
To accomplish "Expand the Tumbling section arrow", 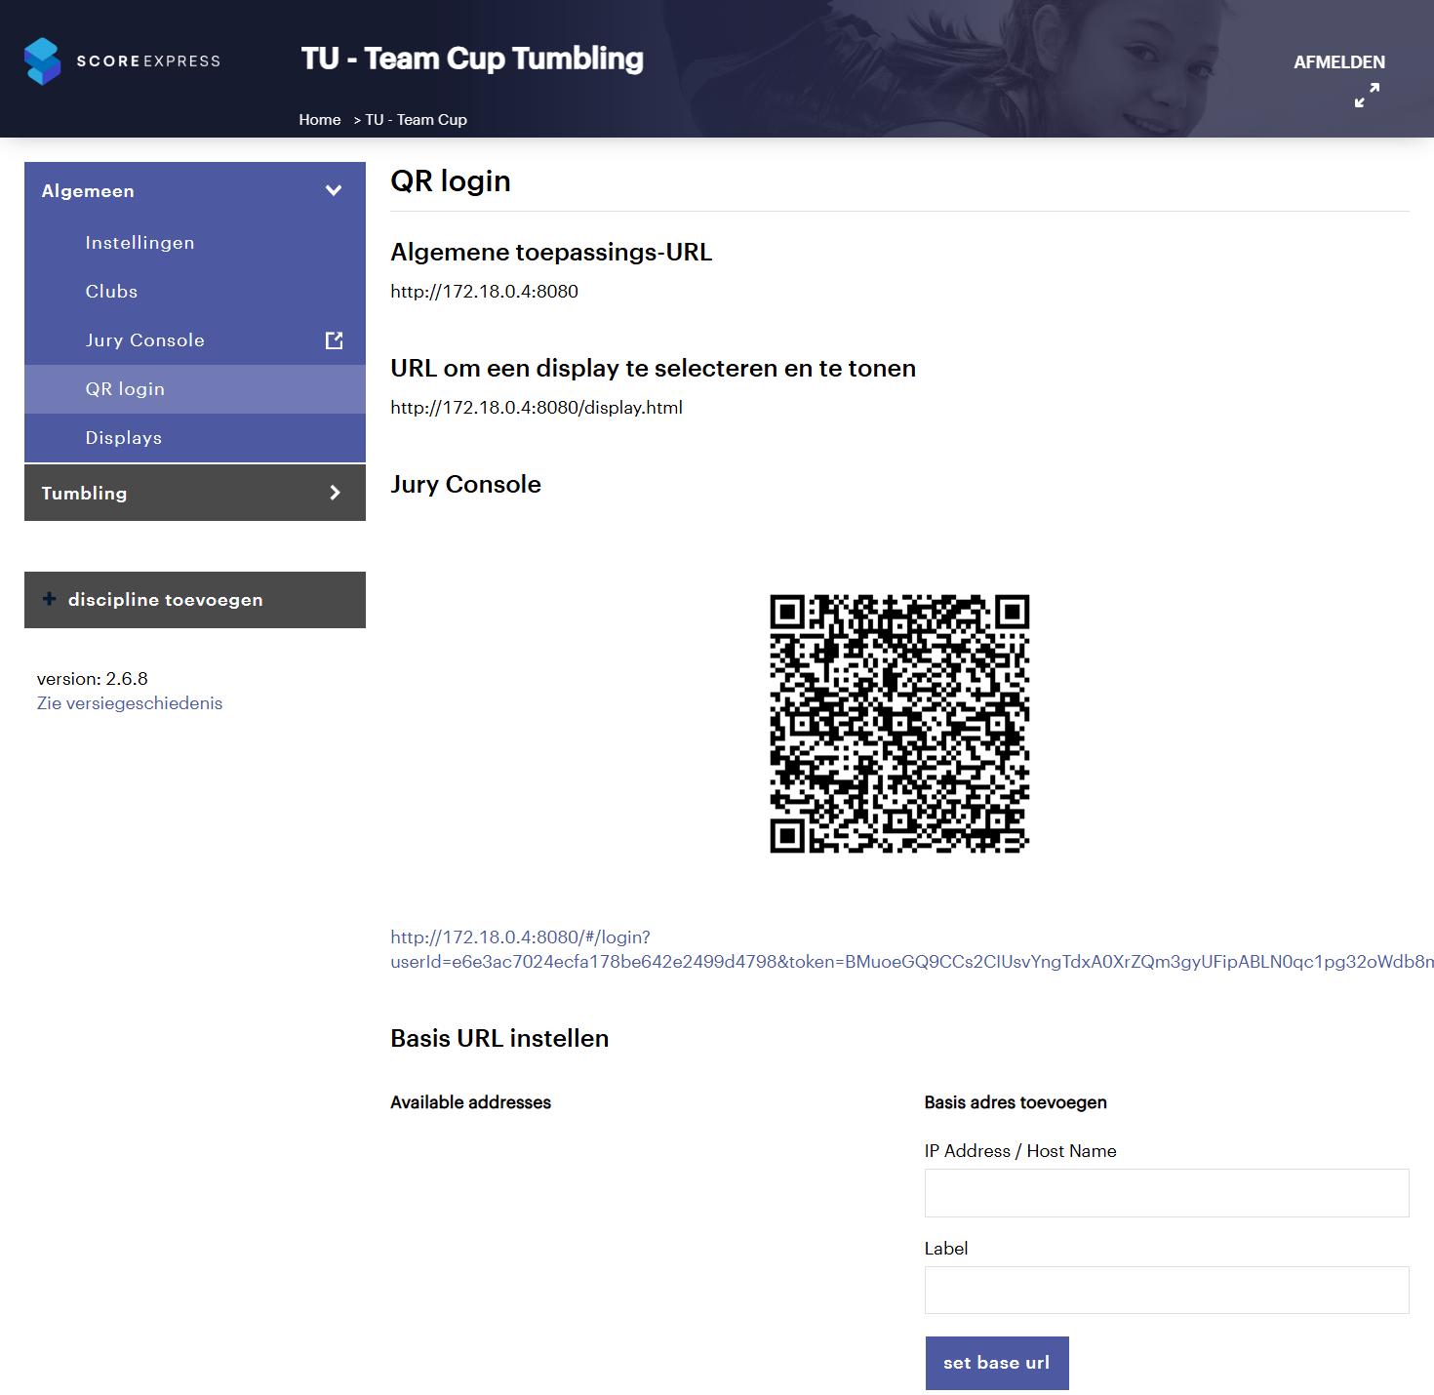I will pos(335,493).
